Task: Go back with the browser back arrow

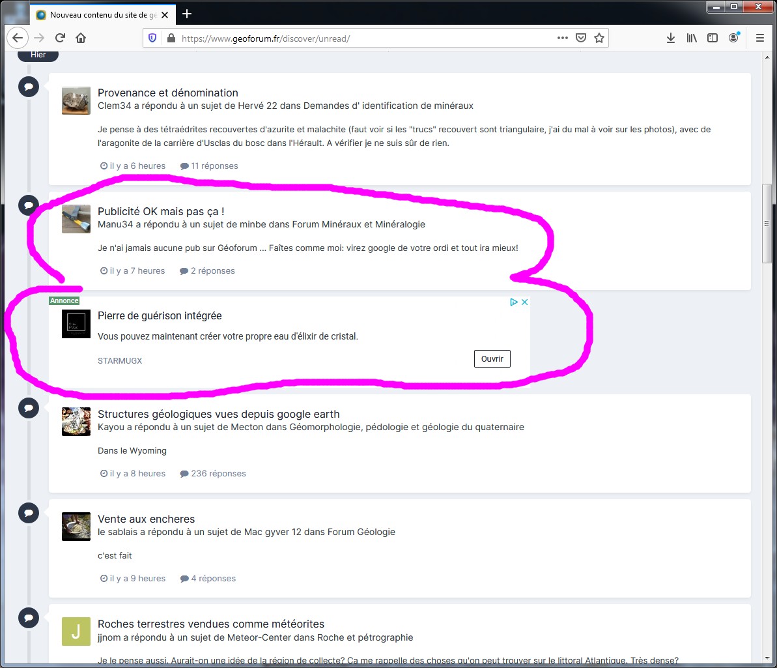Action: [18, 38]
